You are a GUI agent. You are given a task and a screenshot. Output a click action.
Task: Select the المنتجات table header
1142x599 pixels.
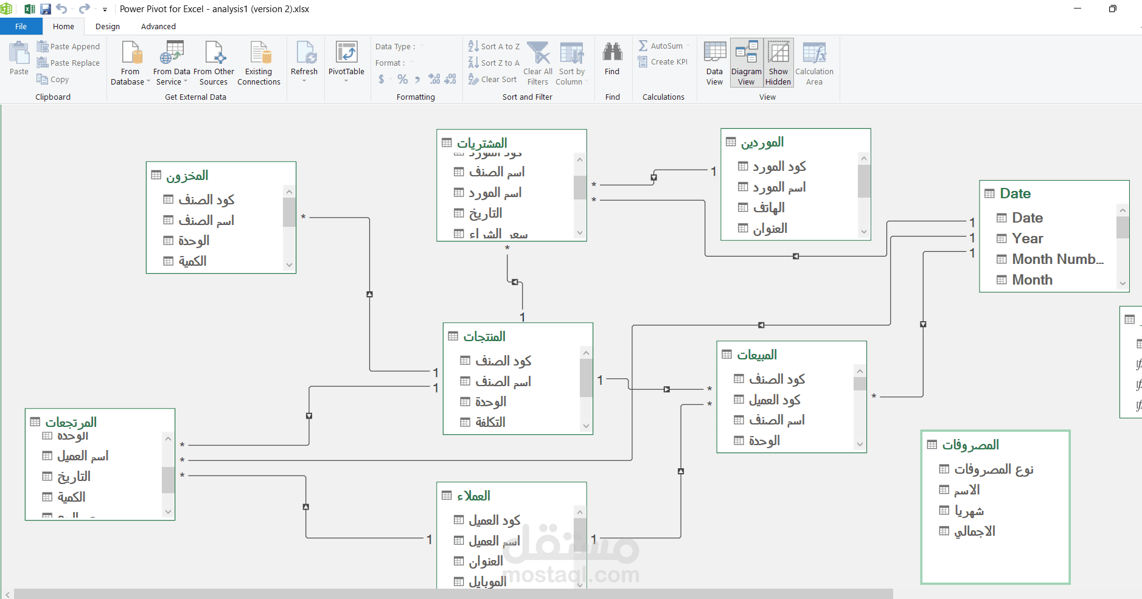pyautogui.click(x=518, y=336)
